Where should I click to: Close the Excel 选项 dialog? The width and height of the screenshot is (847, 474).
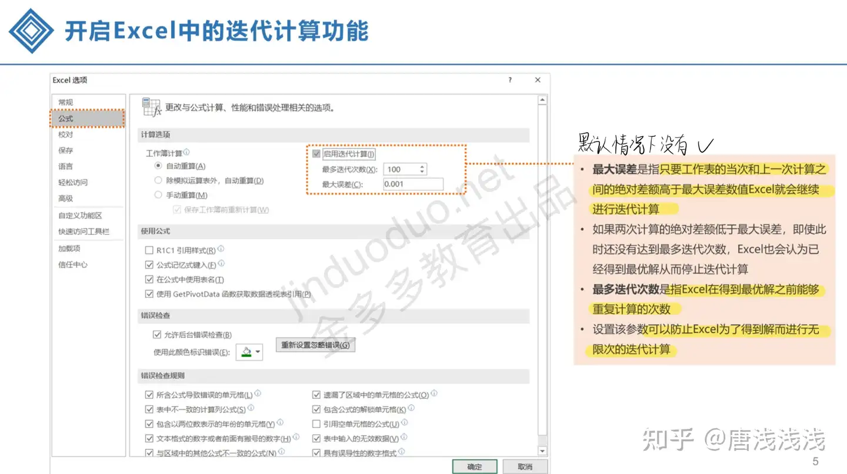point(538,80)
